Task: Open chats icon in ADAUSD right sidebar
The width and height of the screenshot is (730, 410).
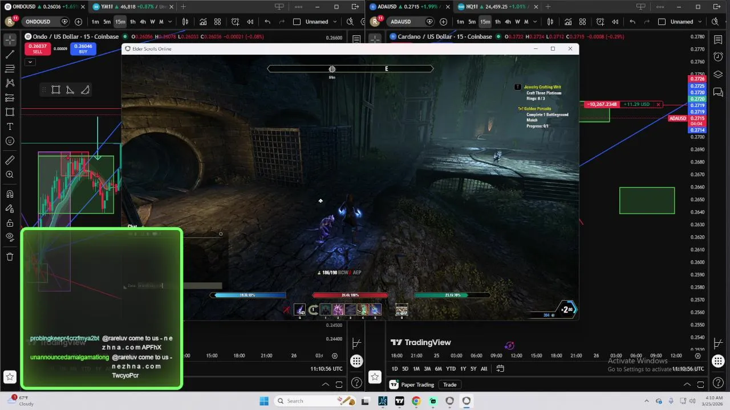Action: [x=718, y=92]
